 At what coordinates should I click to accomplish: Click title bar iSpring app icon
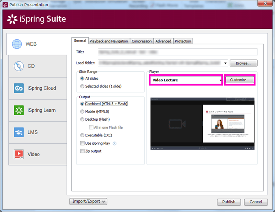click(x=5, y=5)
